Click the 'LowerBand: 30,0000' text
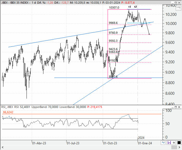 (73, 107)
